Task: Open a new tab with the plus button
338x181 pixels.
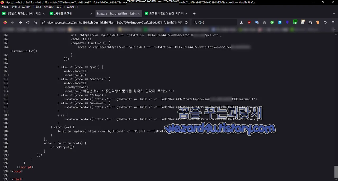Action: pyautogui.click(x=194, y=13)
